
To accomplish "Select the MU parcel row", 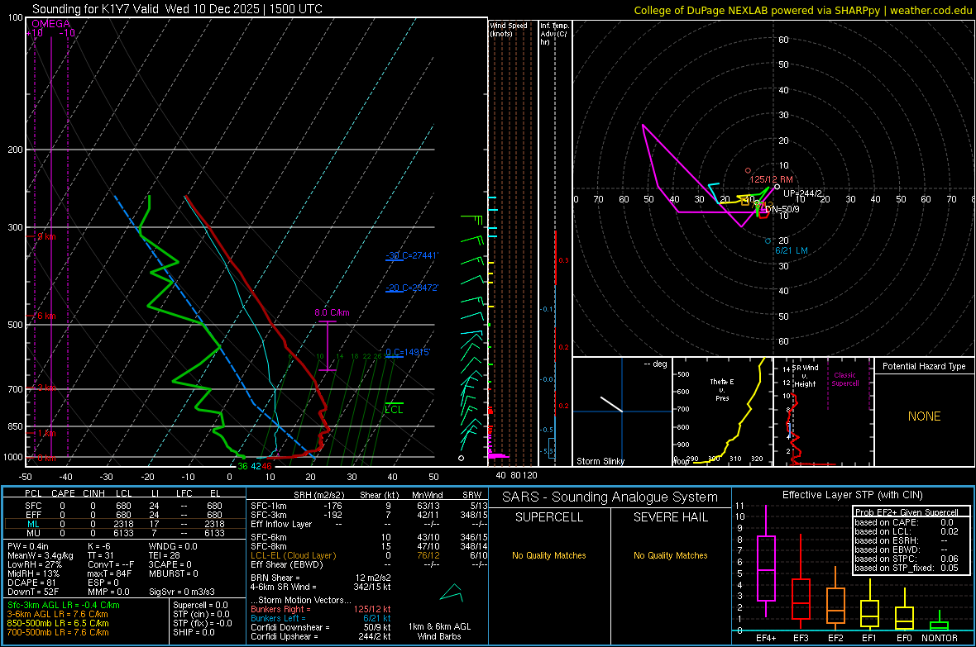I will click(x=125, y=533).
